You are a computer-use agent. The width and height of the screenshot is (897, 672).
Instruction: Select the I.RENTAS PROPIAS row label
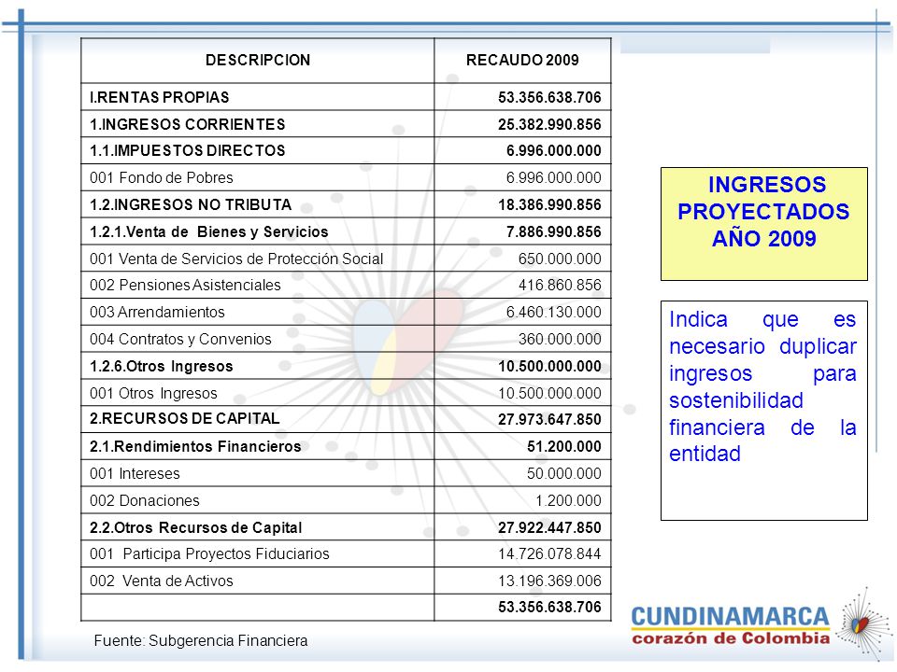coord(159,97)
